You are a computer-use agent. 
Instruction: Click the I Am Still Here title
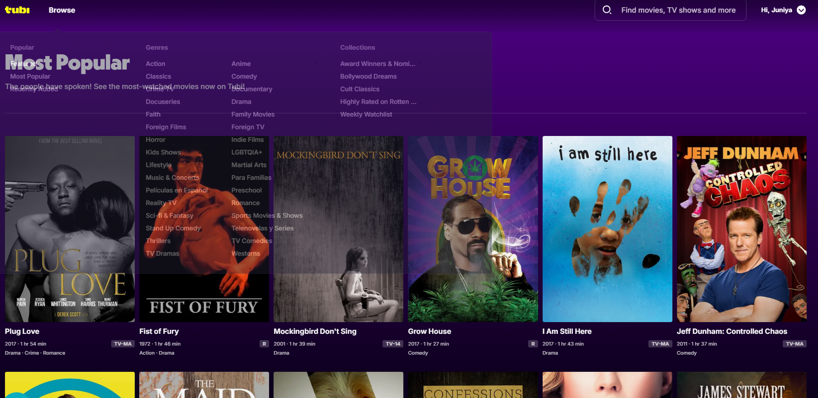coord(567,331)
